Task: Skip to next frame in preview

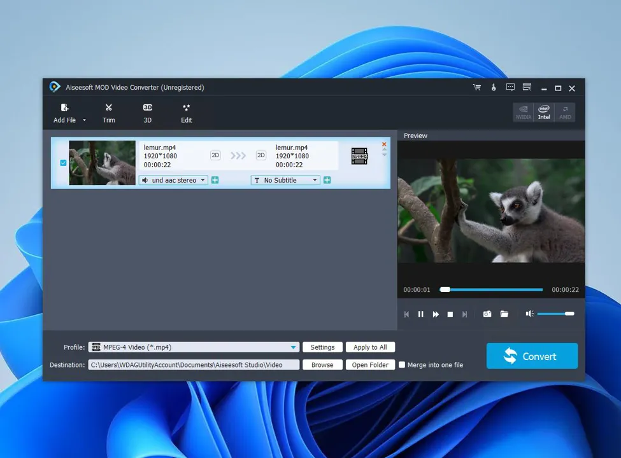Action: coord(464,314)
